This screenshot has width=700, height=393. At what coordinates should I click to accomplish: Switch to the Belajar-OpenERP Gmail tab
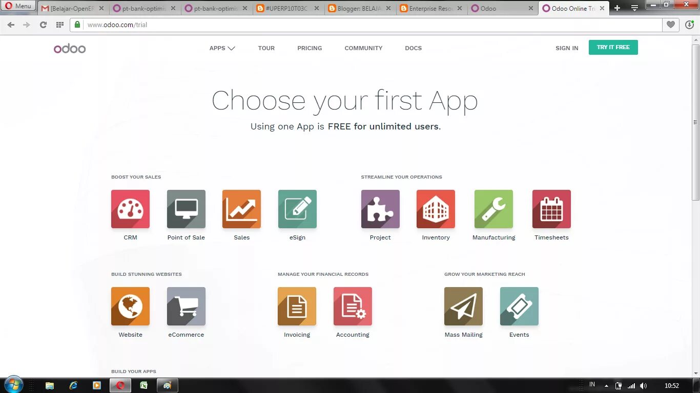point(73,9)
